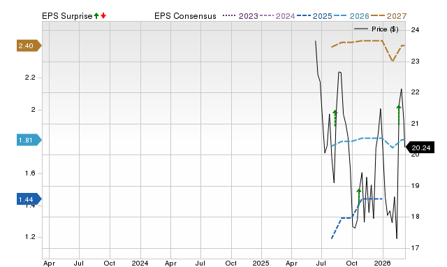
Task: Click the 1.2 EPS axis label
Action: (x=30, y=237)
